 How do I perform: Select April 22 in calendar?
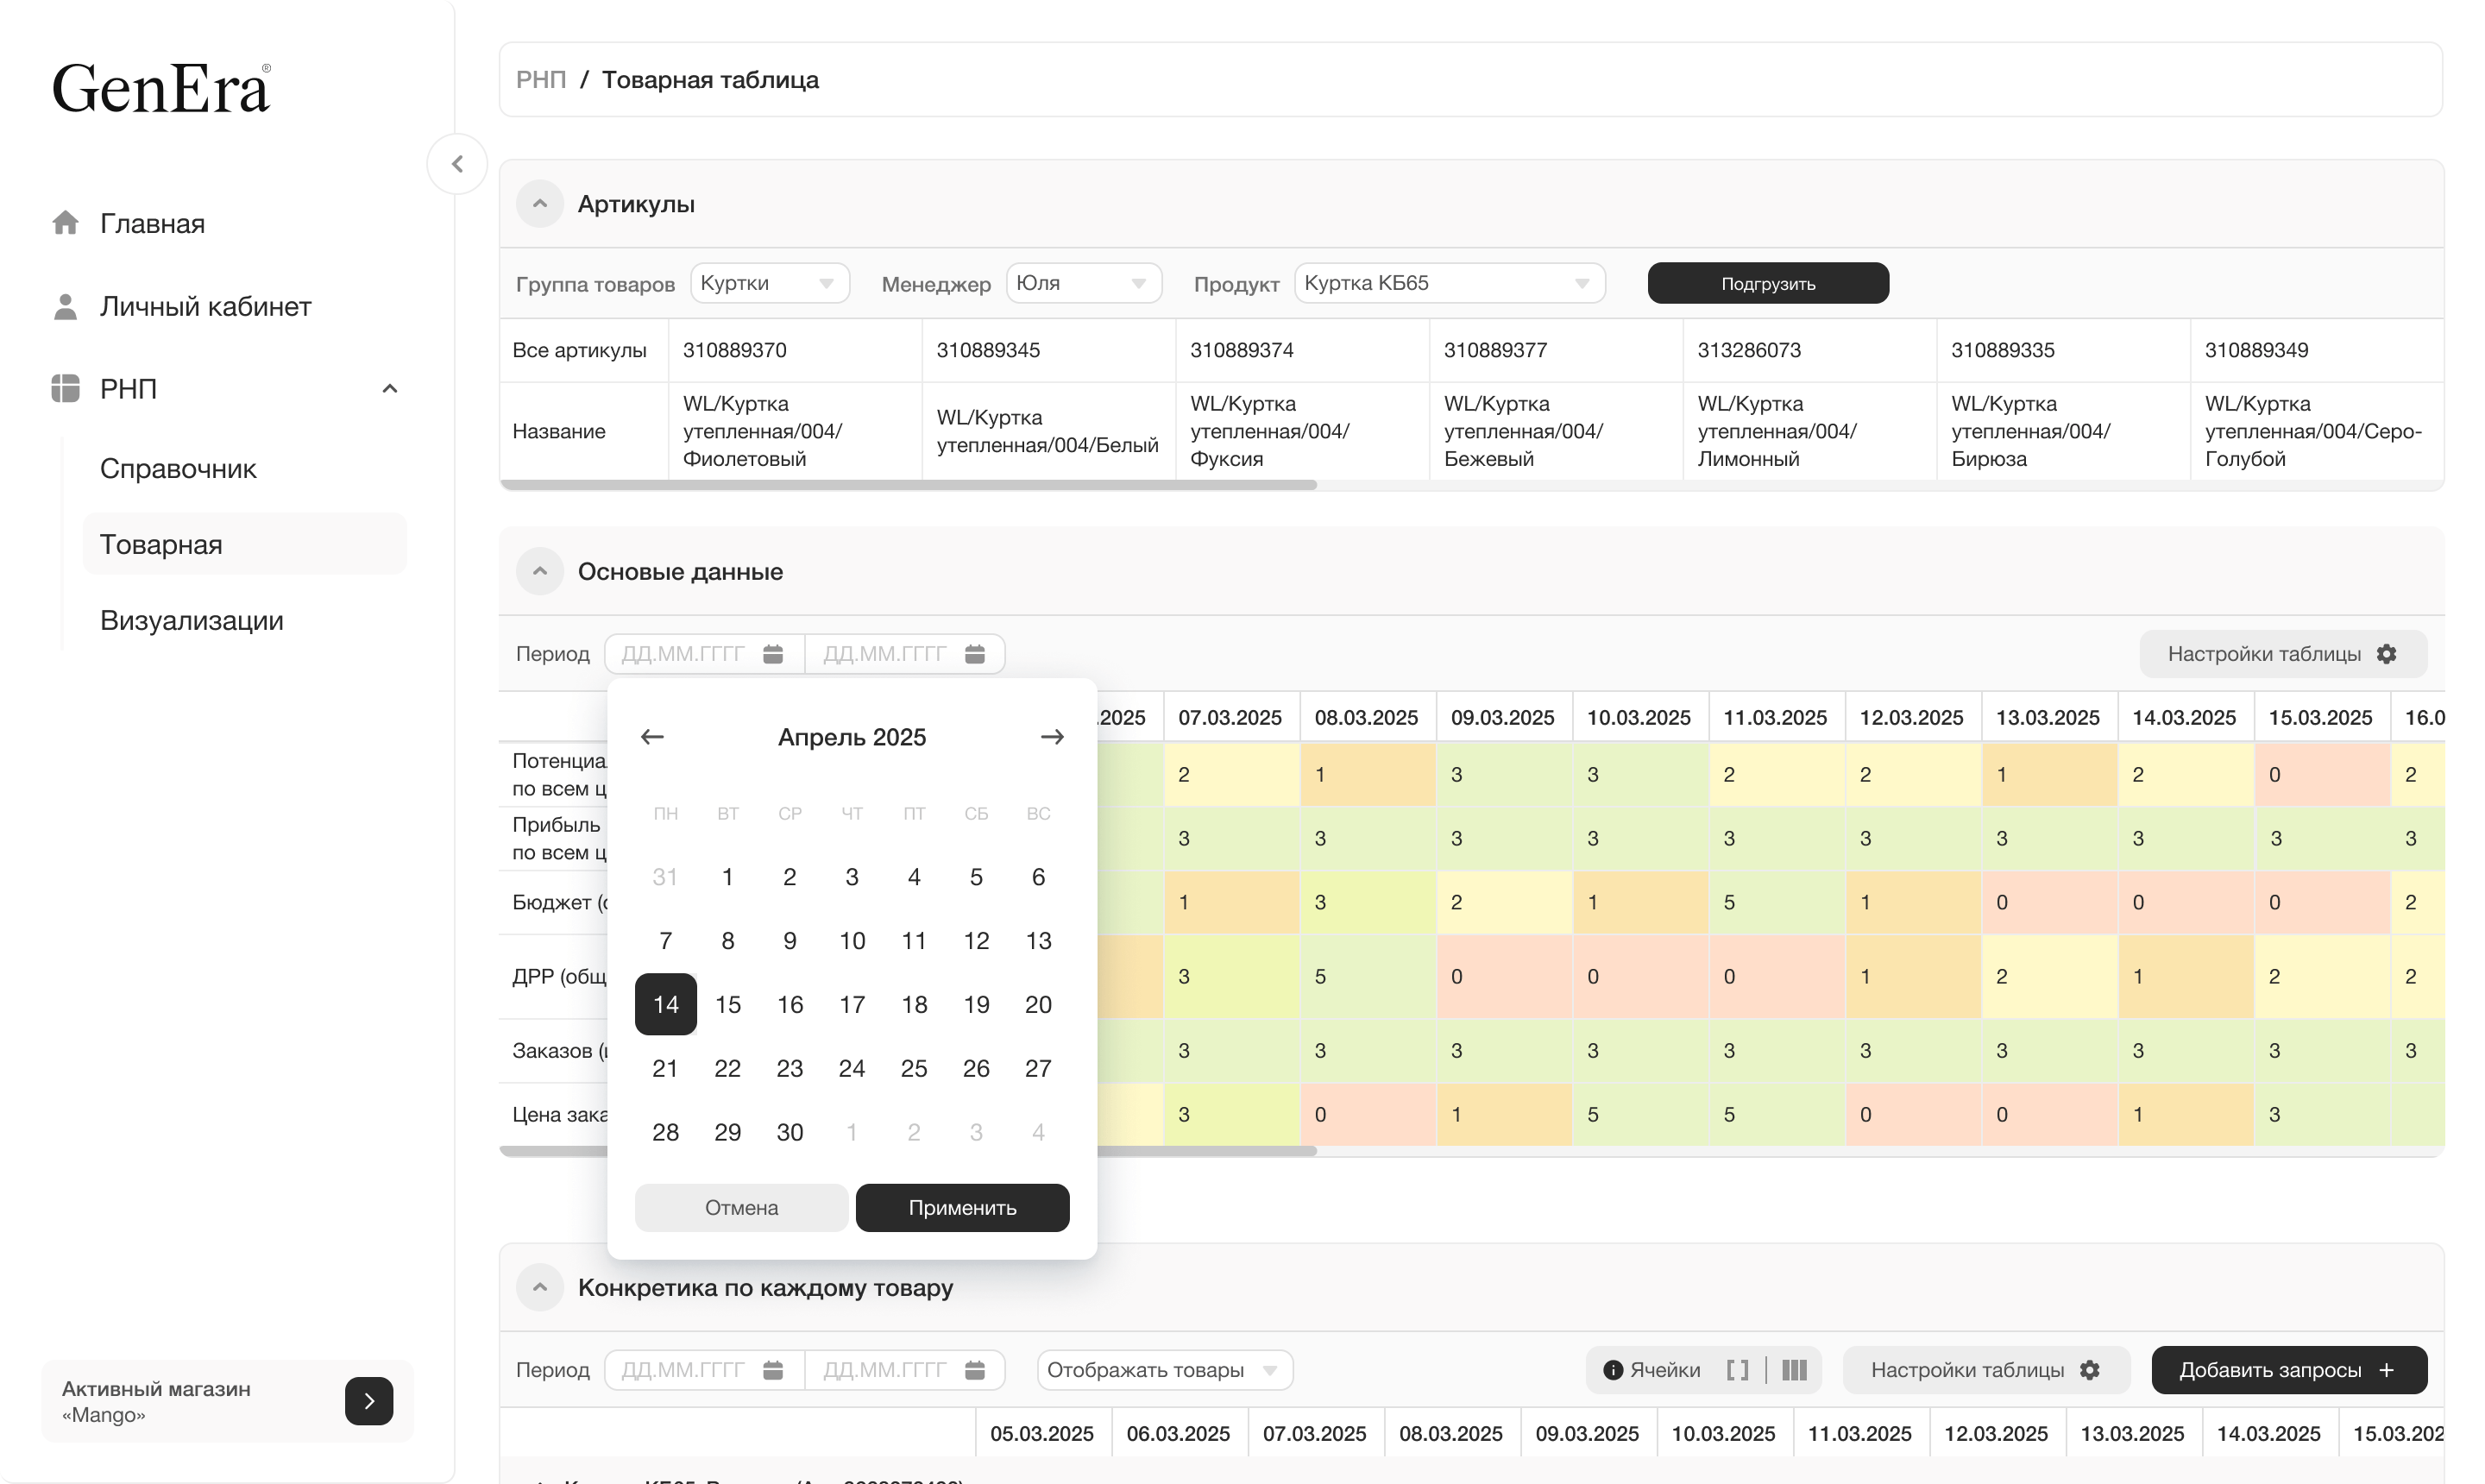727,1068
